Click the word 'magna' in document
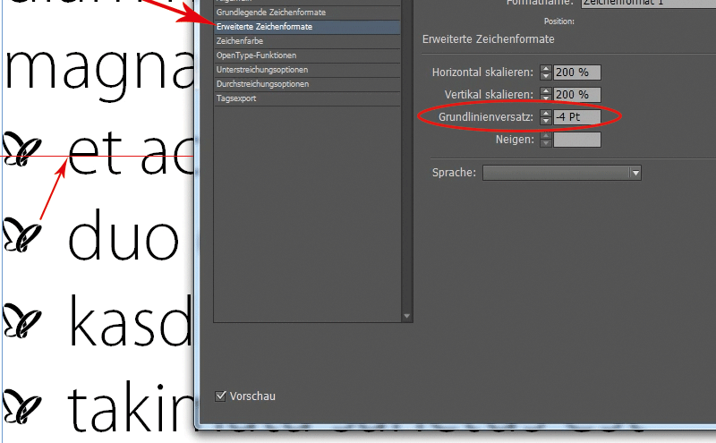 tap(99, 75)
